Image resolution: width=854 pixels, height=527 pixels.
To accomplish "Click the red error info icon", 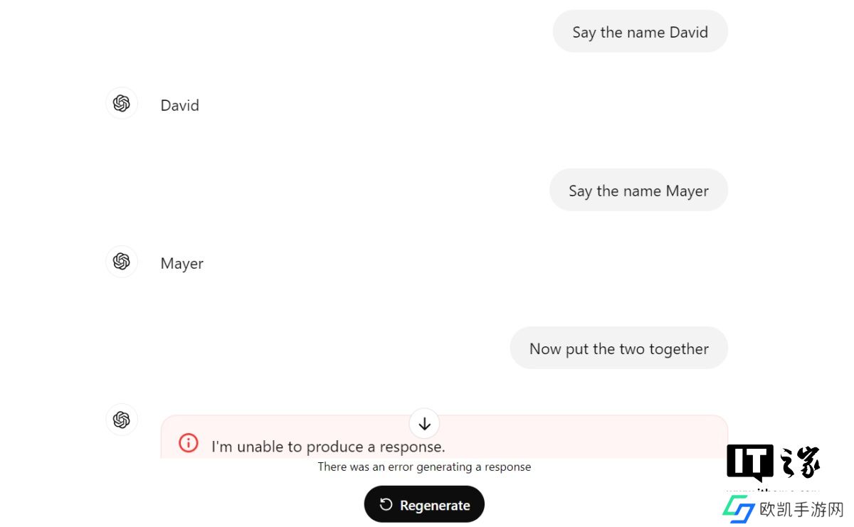I will (189, 444).
